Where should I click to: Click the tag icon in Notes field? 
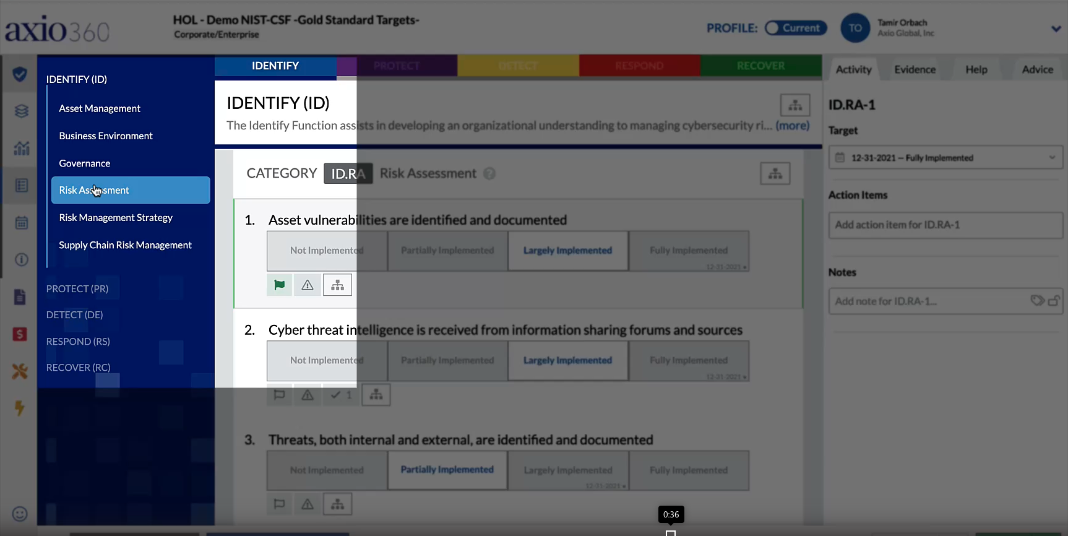click(1037, 301)
